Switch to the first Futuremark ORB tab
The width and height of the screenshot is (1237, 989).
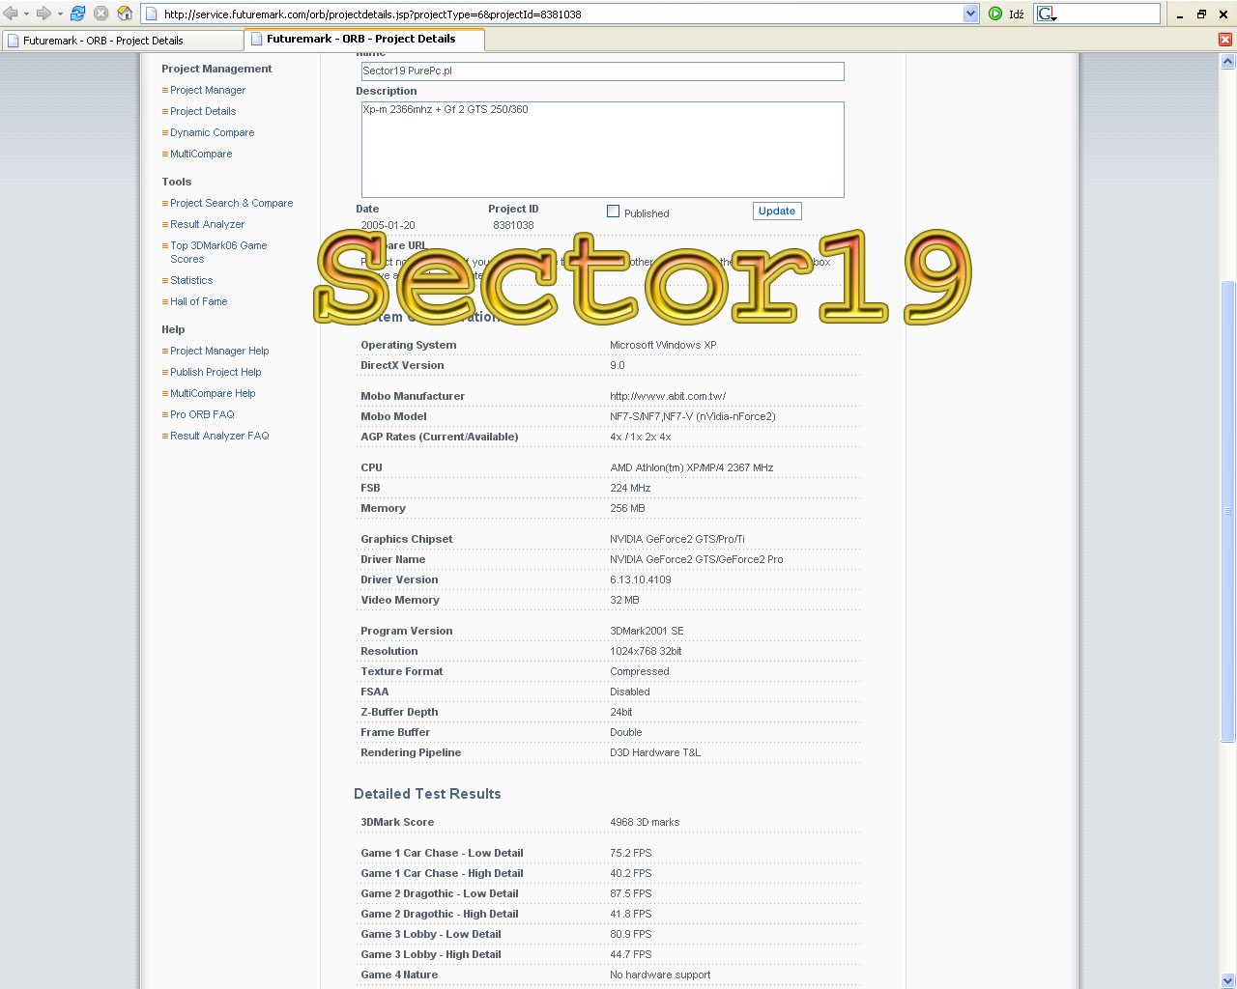pos(122,41)
